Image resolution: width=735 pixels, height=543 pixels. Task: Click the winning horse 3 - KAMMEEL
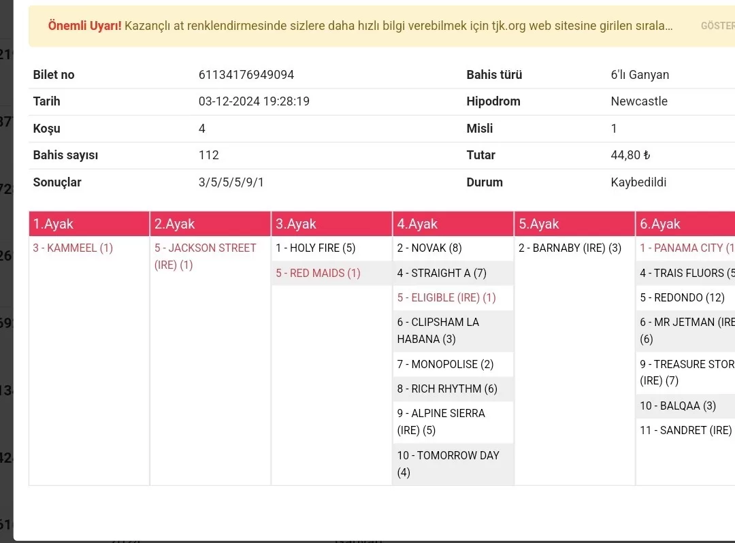tap(73, 248)
